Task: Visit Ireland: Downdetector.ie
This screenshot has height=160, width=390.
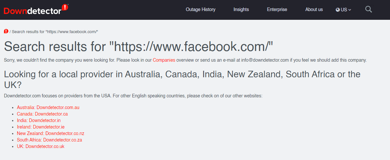Action: pos(41,127)
